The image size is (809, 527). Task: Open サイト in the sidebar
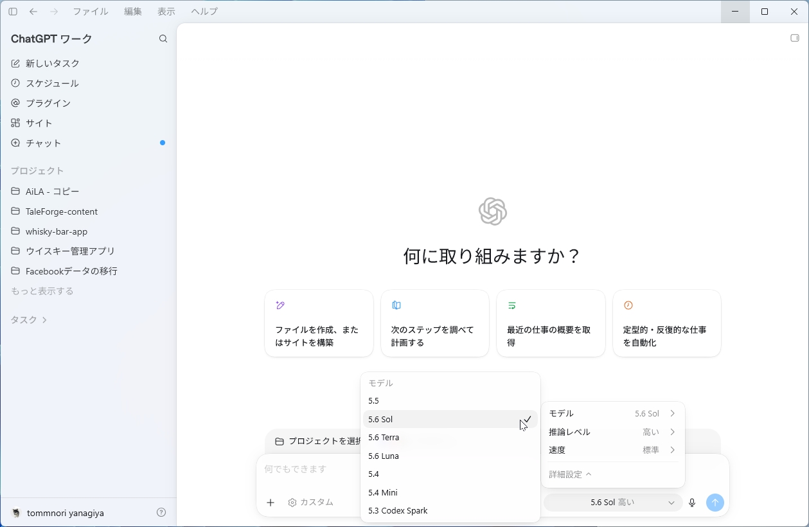(x=88, y=123)
